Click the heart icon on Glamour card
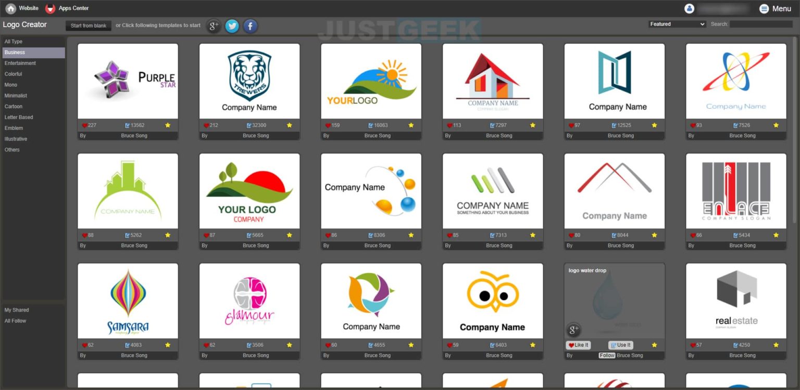The image size is (800, 390). [206, 345]
